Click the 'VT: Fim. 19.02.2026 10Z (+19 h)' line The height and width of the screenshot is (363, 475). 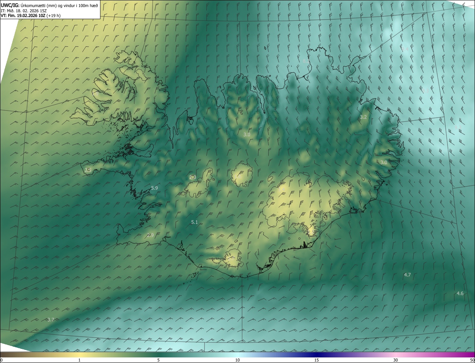pyautogui.click(x=30, y=16)
